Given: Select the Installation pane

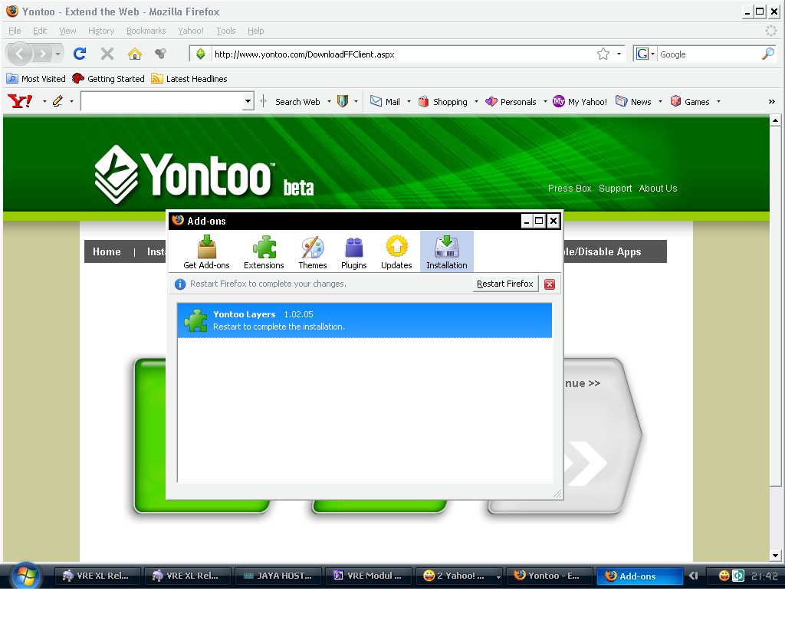Looking at the screenshot, I should (x=447, y=252).
